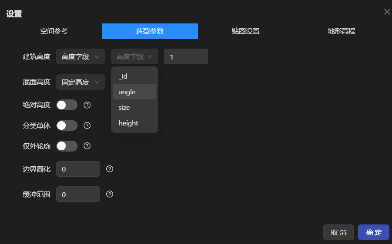Click help icon next to 分类单体 toggle
This screenshot has width=392, height=244.
tap(87, 125)
